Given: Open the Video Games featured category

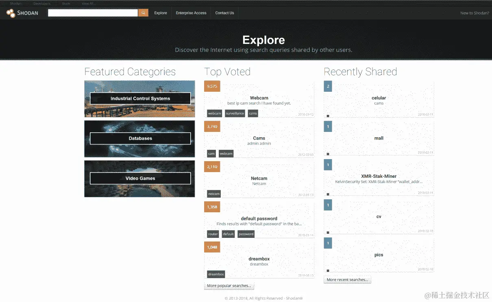Looking at the screenshot, I should click(x=140, y=179).
